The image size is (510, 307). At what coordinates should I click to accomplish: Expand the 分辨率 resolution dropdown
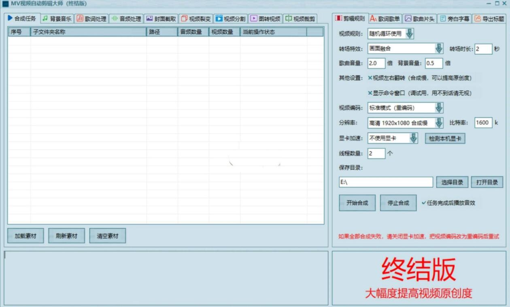[440, 123]
